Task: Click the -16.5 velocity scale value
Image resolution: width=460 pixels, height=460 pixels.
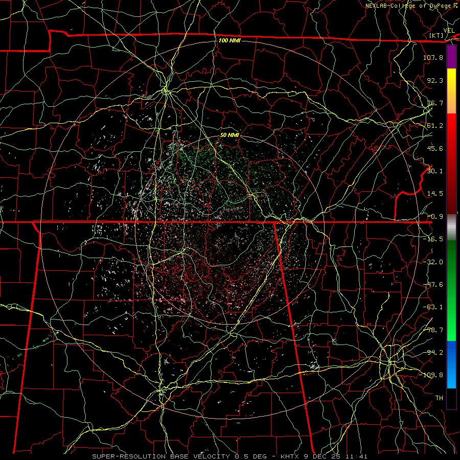Action: coord(433,239)
